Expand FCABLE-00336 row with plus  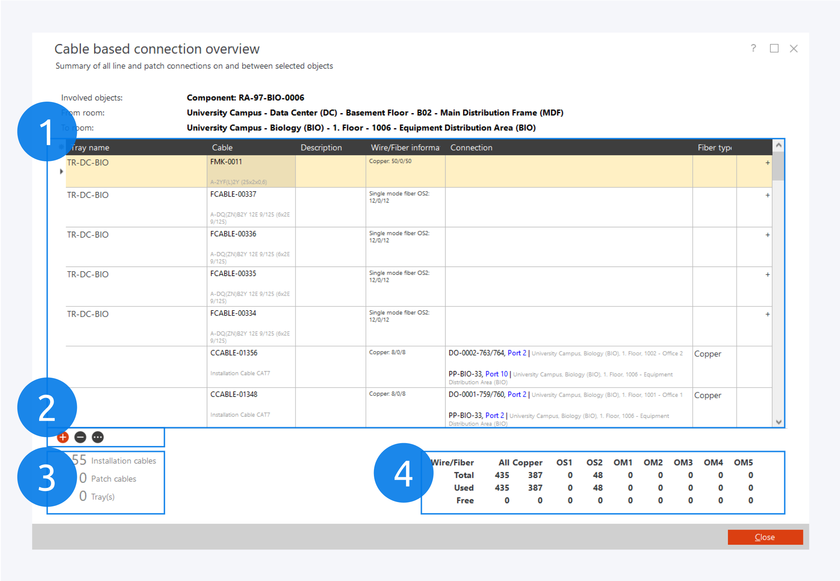(x=767, y=235)
